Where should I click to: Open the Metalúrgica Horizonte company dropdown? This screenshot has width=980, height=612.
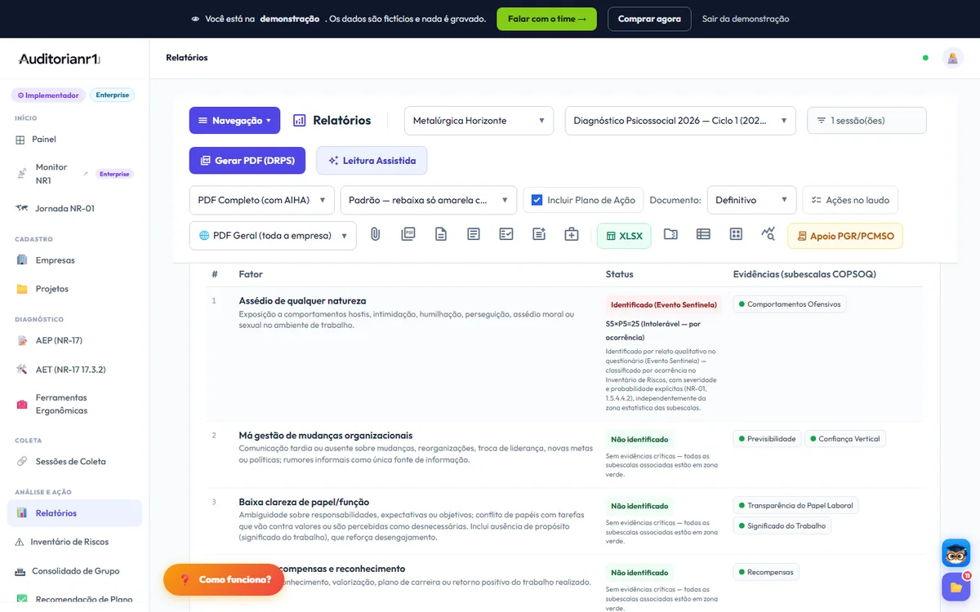[x=479, y=121]
